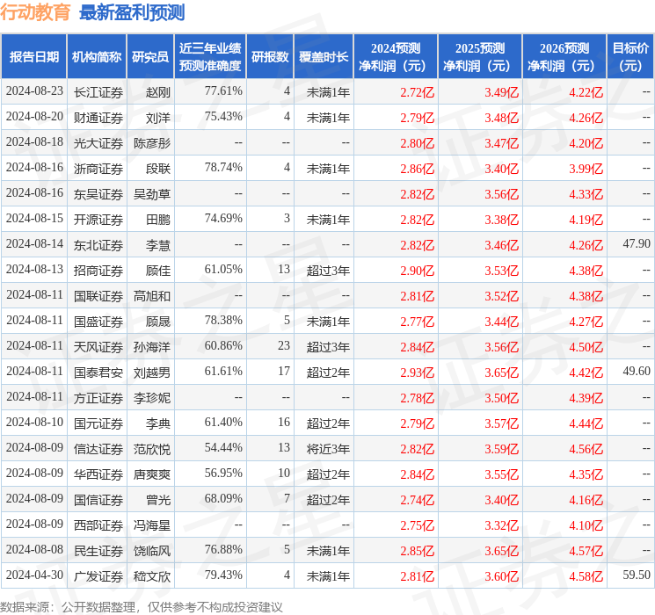Click 长江证券 institution cell
655x615 pixels.
[x=98, y=92]
